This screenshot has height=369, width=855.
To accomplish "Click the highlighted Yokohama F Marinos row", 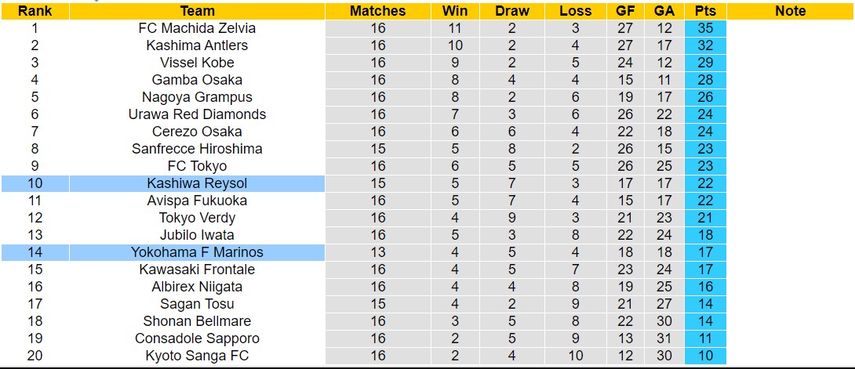I will (197, 252).
